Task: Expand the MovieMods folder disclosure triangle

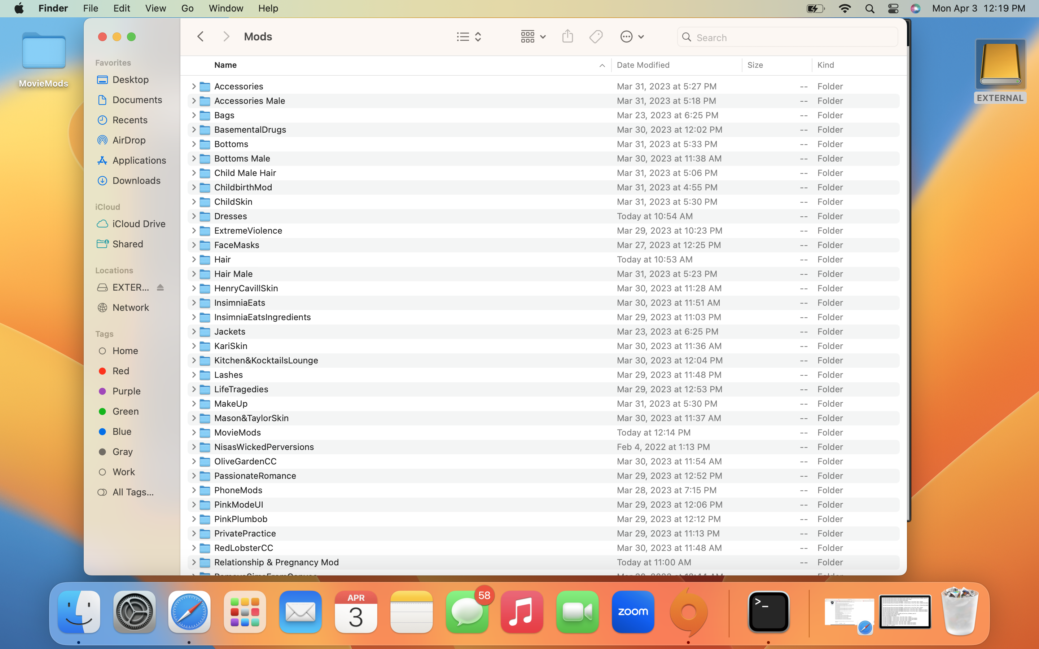Action: (x=194, y=432)
